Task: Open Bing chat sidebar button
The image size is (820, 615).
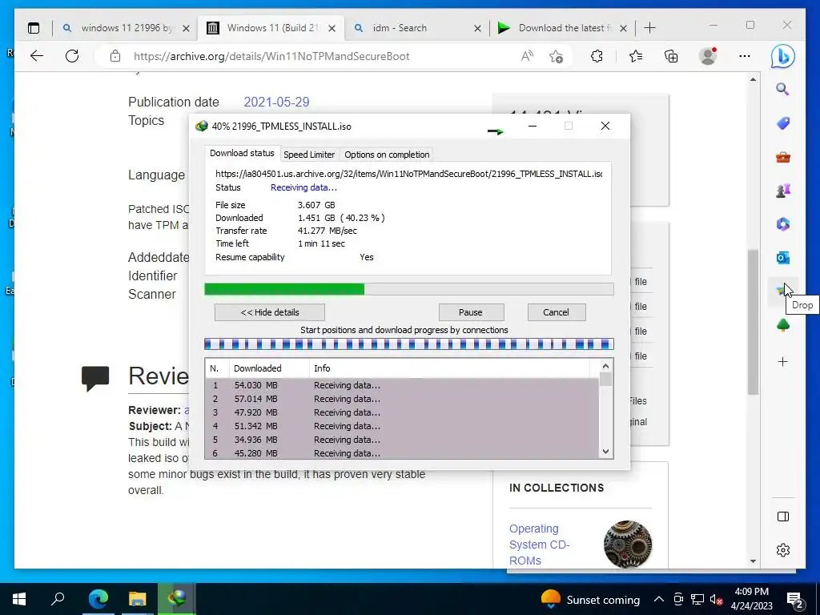Action: click(783, 57)
